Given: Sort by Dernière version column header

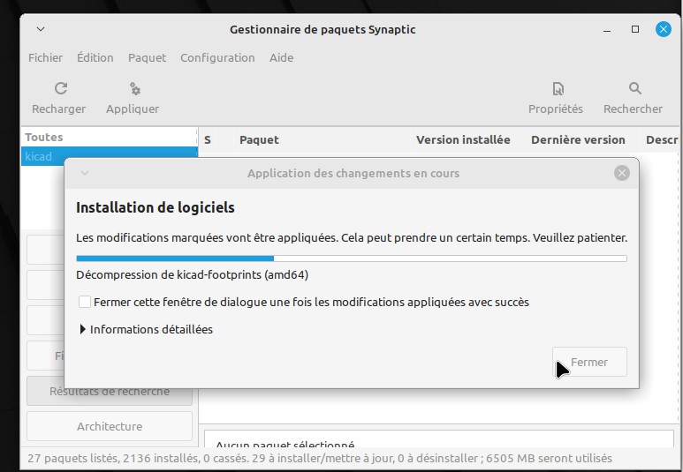Looking at the screenshot, I should (x=578, y=139).
